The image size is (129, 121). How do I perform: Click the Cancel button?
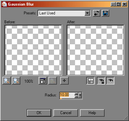tap(65, 113)
